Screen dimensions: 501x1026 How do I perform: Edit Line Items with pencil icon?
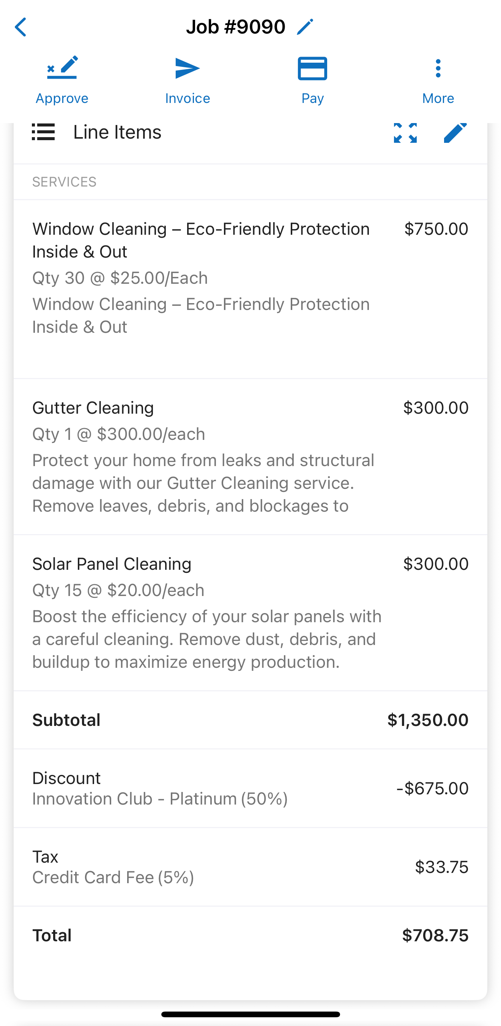(x=455, y=133)
